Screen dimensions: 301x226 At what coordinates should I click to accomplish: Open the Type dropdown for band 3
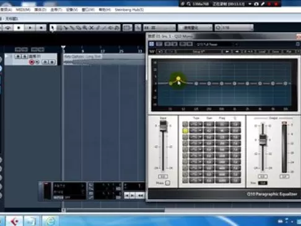196,137
